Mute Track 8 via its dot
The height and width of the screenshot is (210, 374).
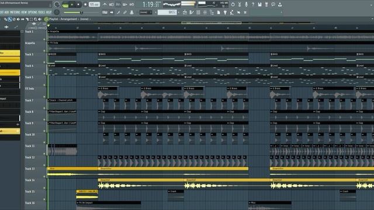(x=44, y=119)
